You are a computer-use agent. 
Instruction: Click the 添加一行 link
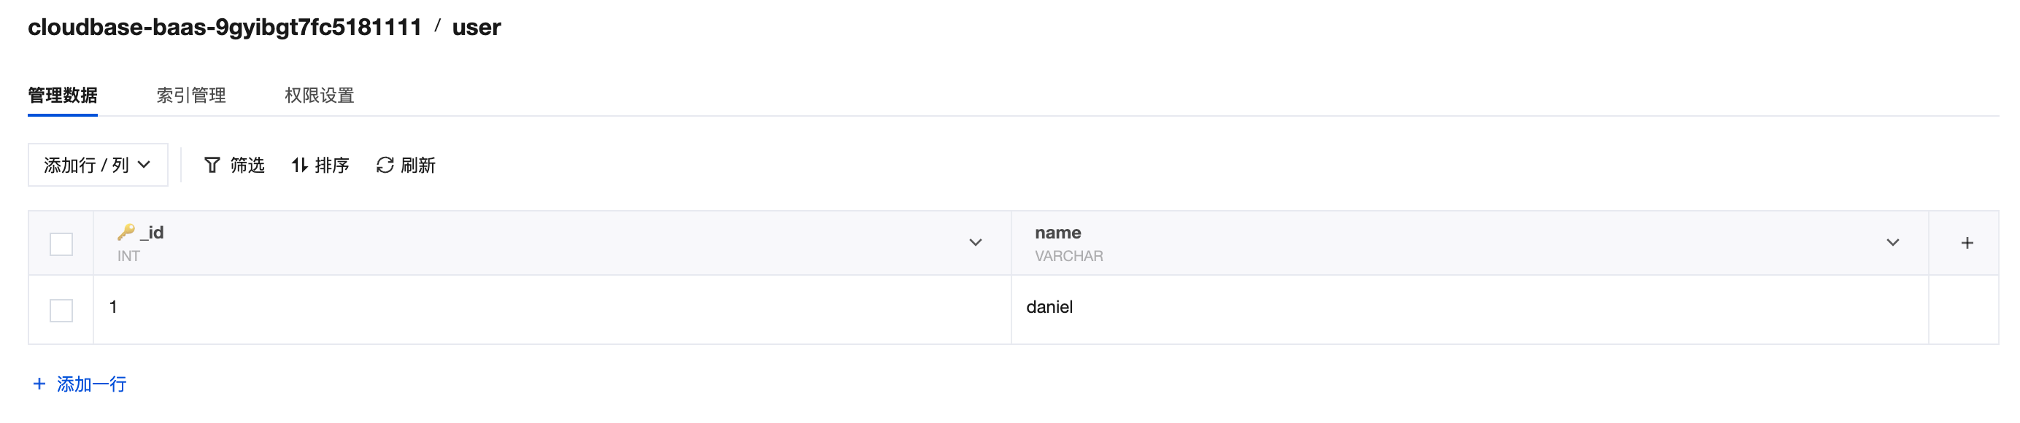[x=91, y=384]
